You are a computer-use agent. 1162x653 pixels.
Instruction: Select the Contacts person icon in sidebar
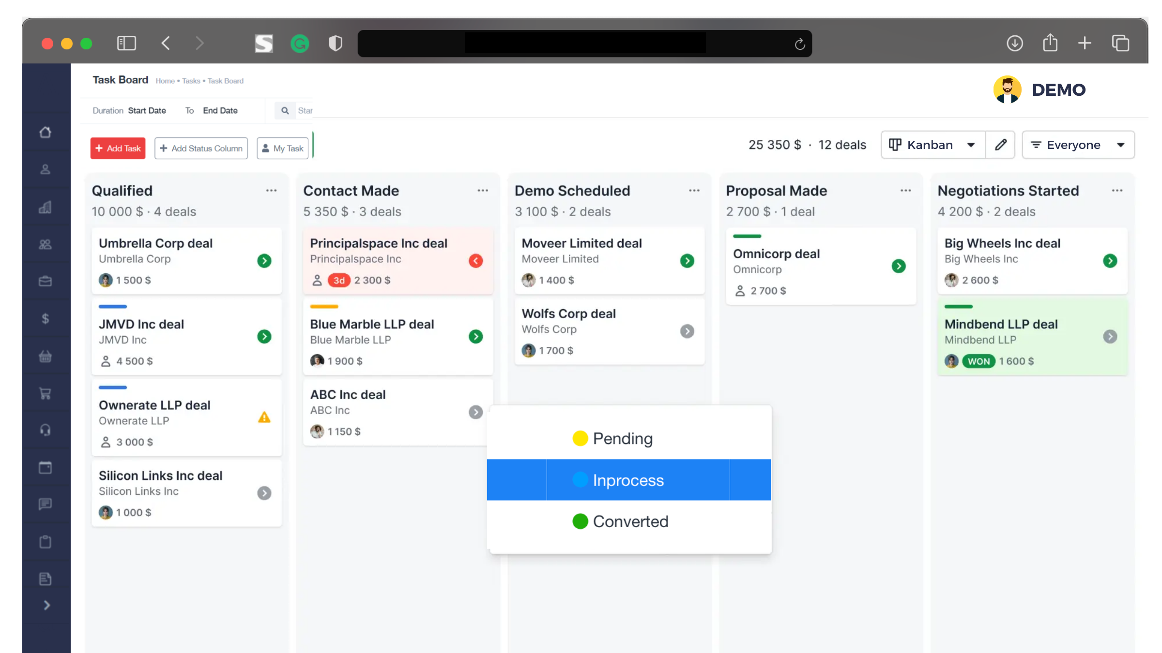click(46, 169)
